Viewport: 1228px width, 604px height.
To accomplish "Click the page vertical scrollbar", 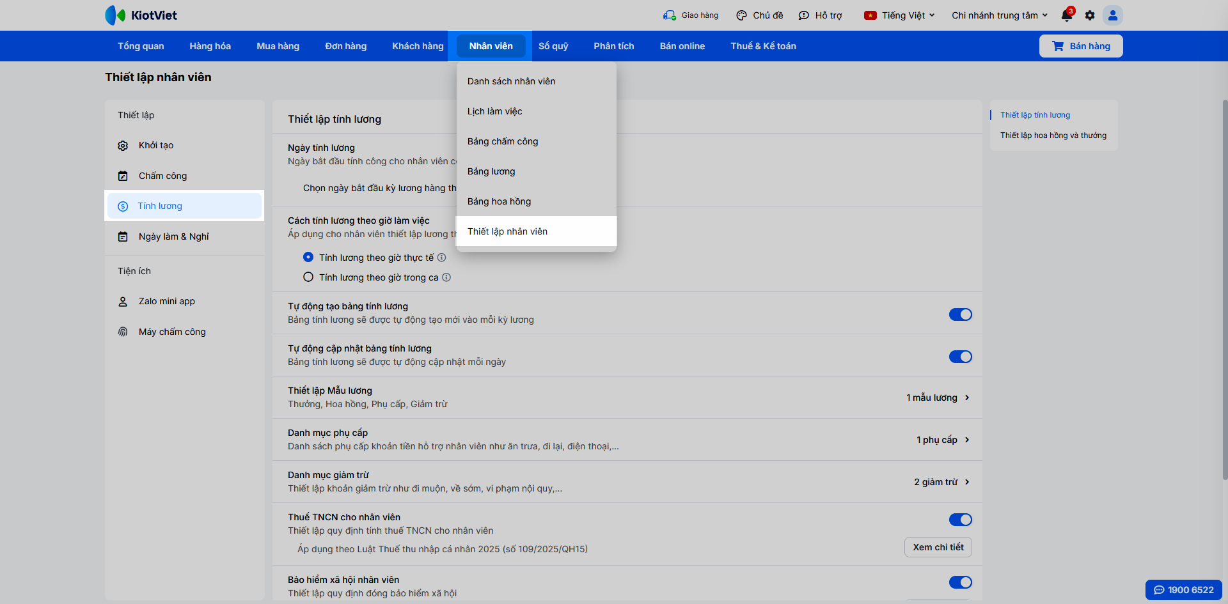I will 1225,288.
